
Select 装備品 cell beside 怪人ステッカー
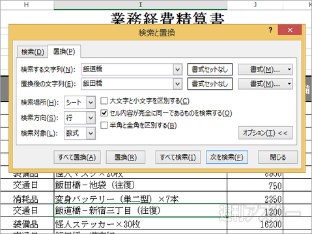coord(27,224)
